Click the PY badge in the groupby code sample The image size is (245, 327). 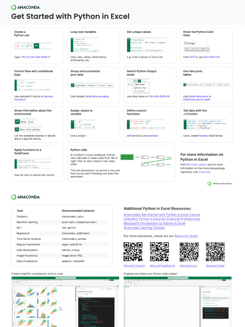pos(72,85)
